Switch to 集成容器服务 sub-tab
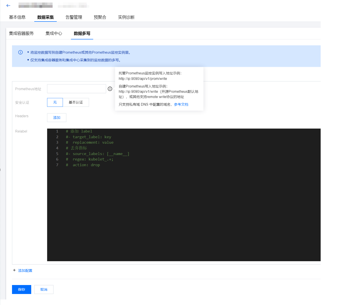 point(21,33)
